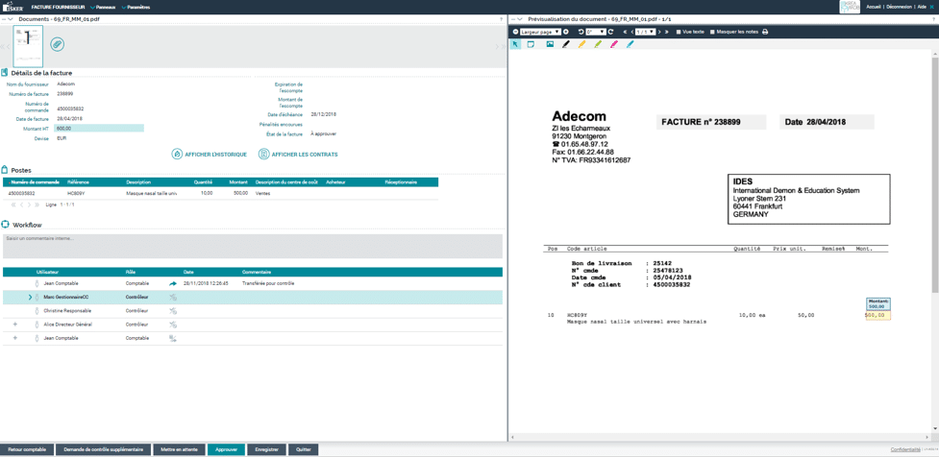
Task: Print the previewed document
Action: (x=765, y=32)
